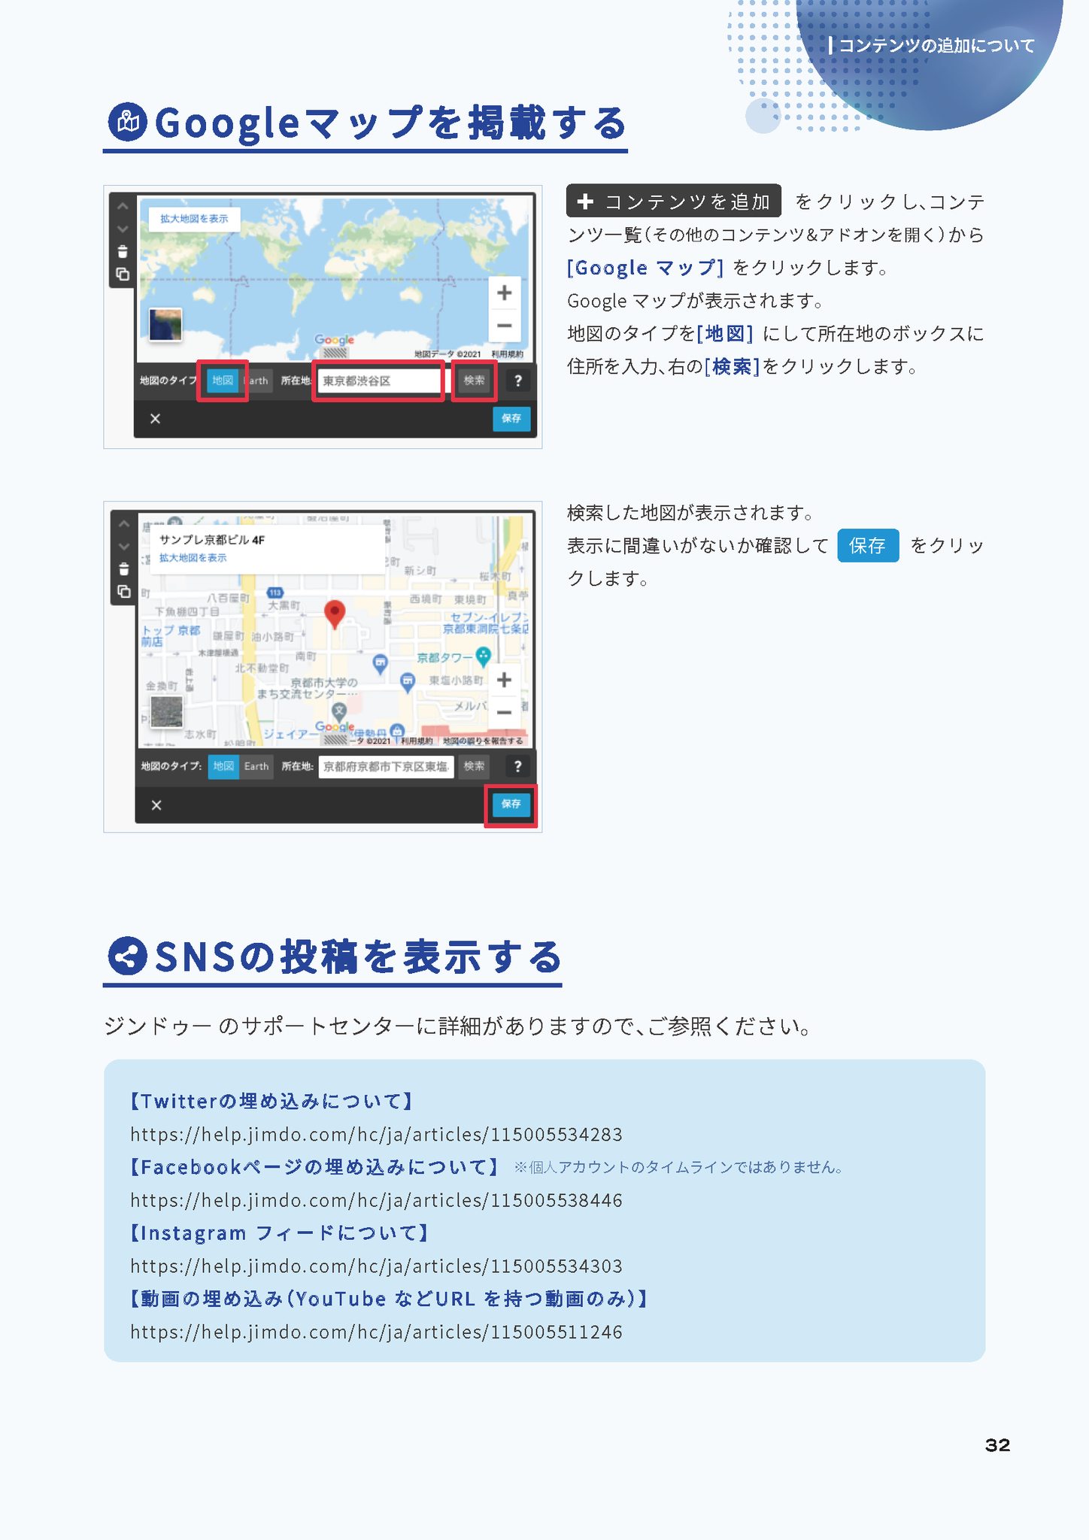Screen dimensions: 1089x1540
Task: Click the red location pin on Kyoto map
Action: point(335,613)
